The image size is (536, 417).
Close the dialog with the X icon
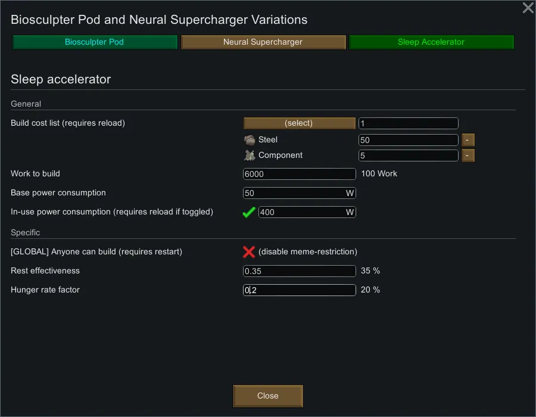(x=528, y=8)
